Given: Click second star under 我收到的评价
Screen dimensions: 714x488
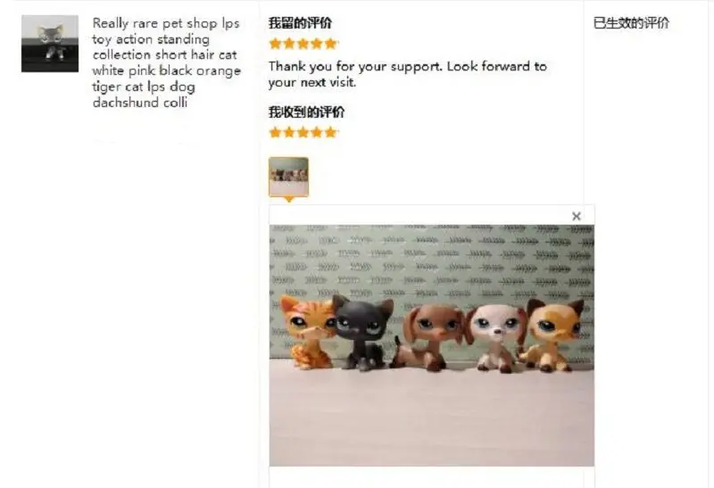Looking at the screenshot, I should [x=288, y=132].
